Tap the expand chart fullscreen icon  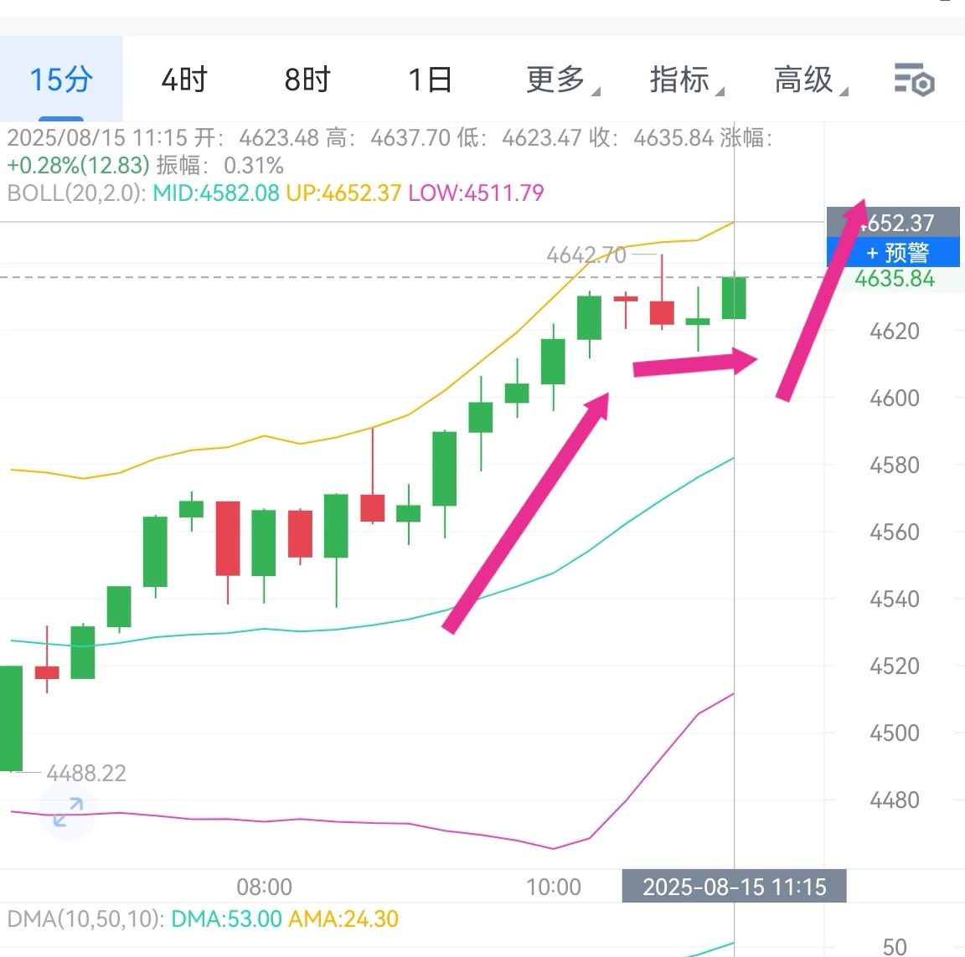click(x=68, y=812)
